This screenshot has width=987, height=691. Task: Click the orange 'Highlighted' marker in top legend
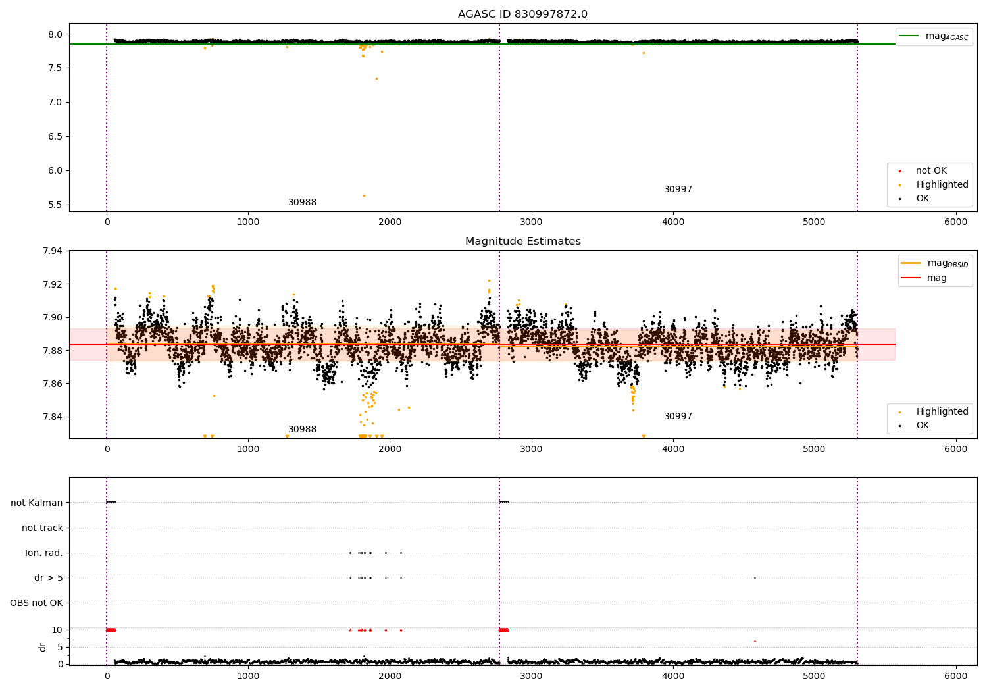coord(899,185)
